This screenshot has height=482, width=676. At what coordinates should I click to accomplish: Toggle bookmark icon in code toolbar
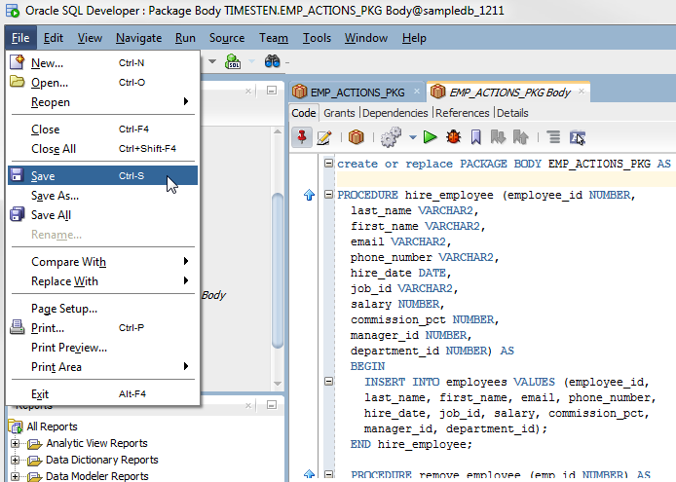point(476,137)
